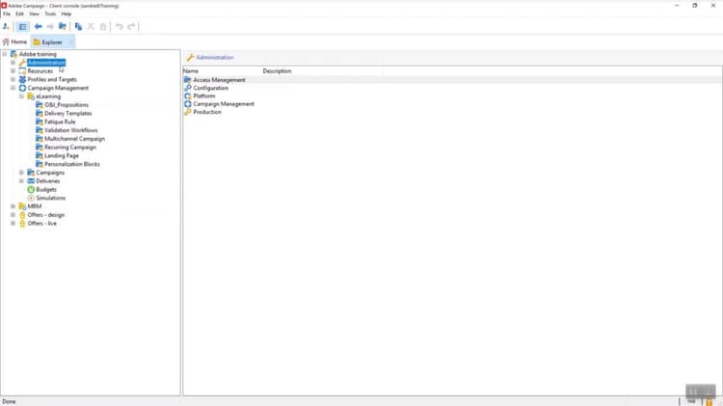The width and height of the screenshot is (723, 406).
Task: Click the grayed Forward arrow
Action: click(x=50, y=27)
